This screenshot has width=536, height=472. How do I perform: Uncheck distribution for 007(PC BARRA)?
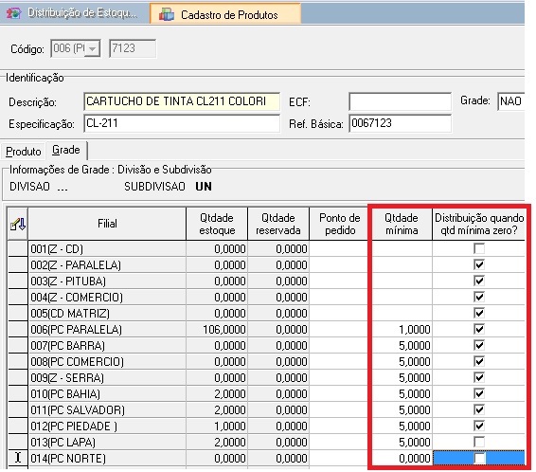point(479,345)
